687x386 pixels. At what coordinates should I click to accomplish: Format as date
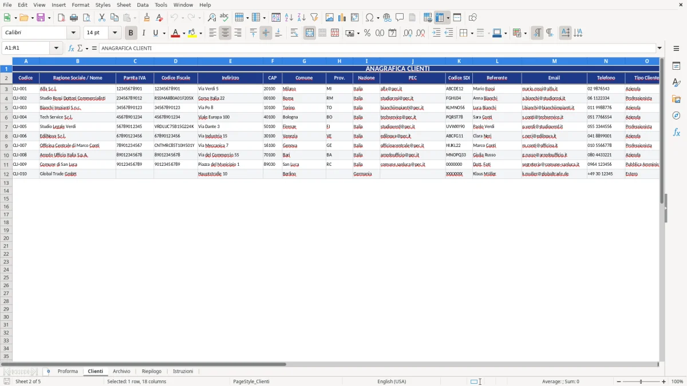pos(392,33)
